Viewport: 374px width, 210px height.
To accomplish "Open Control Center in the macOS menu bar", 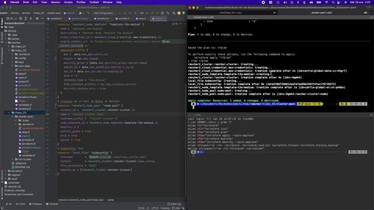I will tap(339, 2).
